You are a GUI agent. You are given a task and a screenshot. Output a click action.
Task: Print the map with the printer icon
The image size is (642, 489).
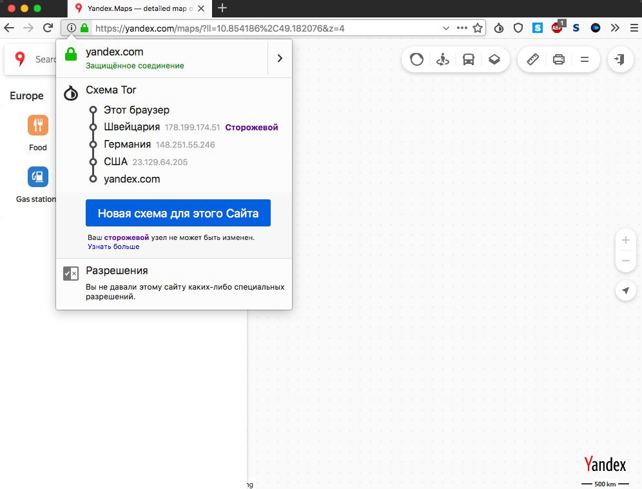point(559,59)
